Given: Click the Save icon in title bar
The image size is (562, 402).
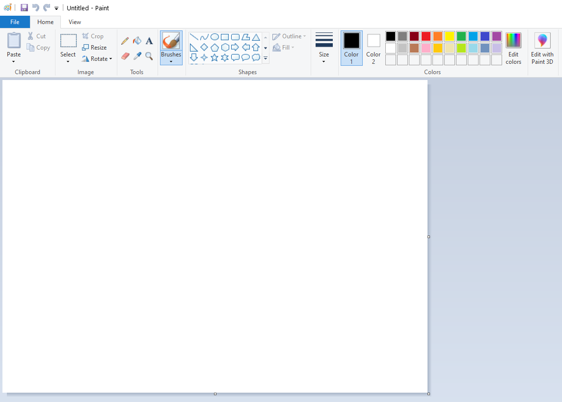Looking at the screenshot, I should click(24, 8).
